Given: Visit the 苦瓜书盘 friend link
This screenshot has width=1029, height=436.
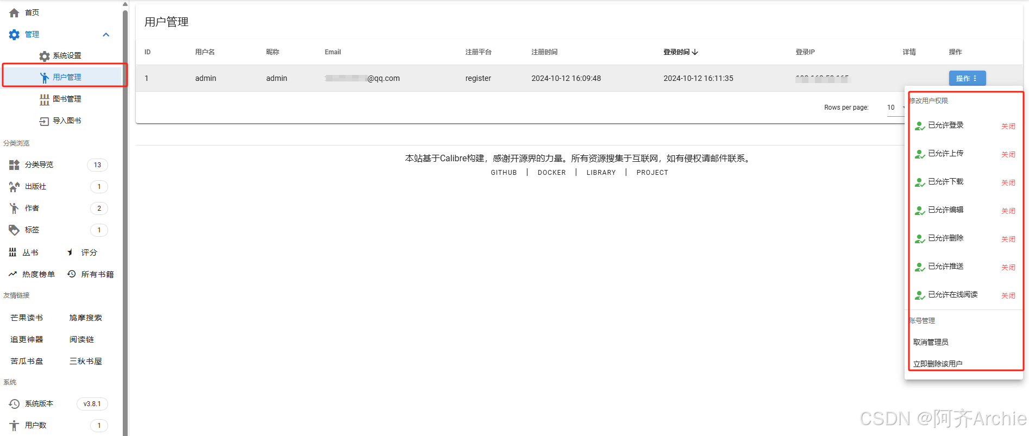Looking at the screenshot, I should click(x=27, y=361).
